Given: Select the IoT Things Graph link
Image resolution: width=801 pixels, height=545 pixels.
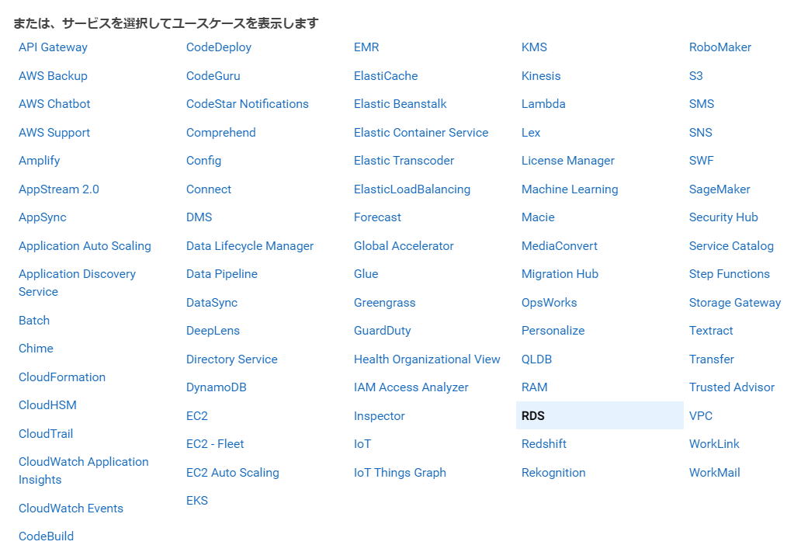Looking at the screenshot, I should pos(400,473).
